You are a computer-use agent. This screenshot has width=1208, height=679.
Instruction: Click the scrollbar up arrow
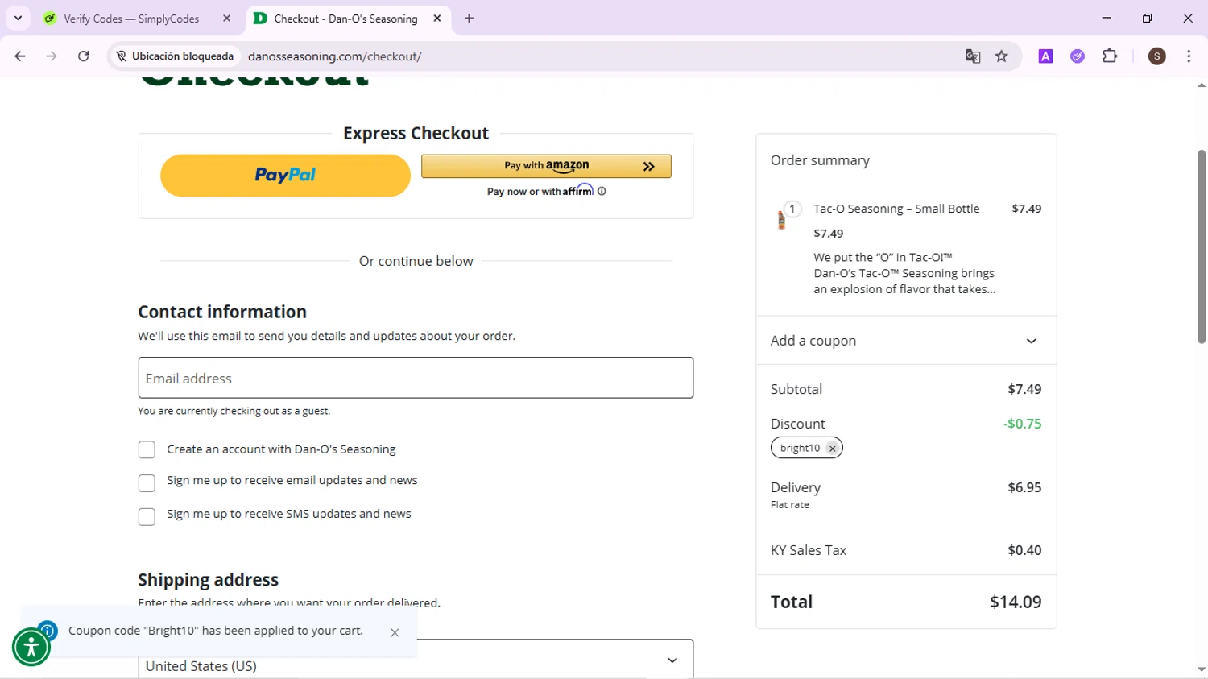(1202, 85)
